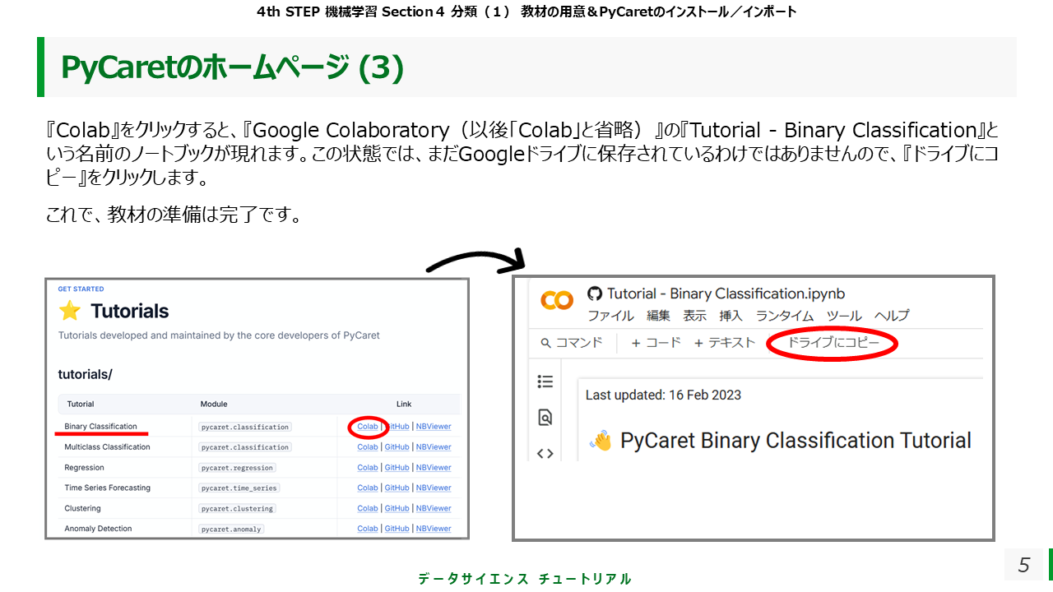The image size is (1053, 592).
Task: Click the 'Regression' tutorial name
Action: tap(84, 468)
